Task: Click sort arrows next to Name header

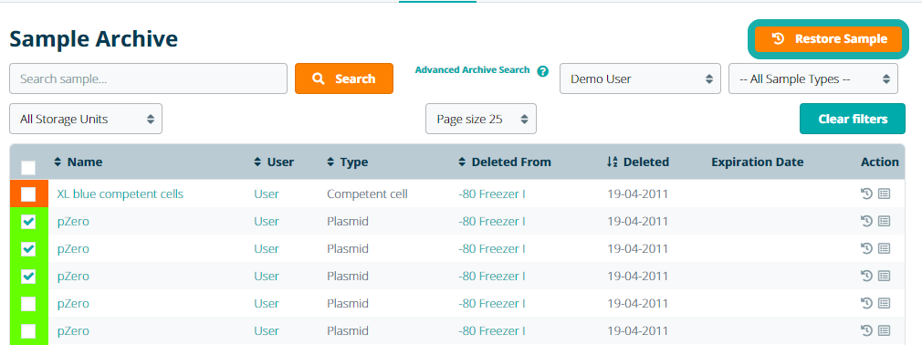Action: pos(58,162)
